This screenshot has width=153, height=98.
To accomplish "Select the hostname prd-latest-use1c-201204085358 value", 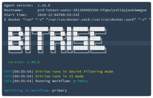I will (x=92, y=10).
